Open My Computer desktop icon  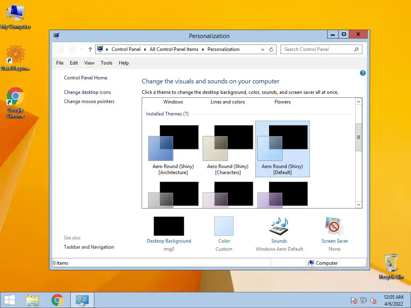point(16,17)
